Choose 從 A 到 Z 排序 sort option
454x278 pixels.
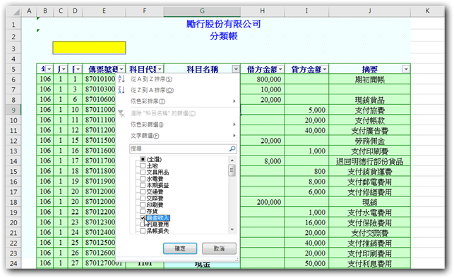177,79
